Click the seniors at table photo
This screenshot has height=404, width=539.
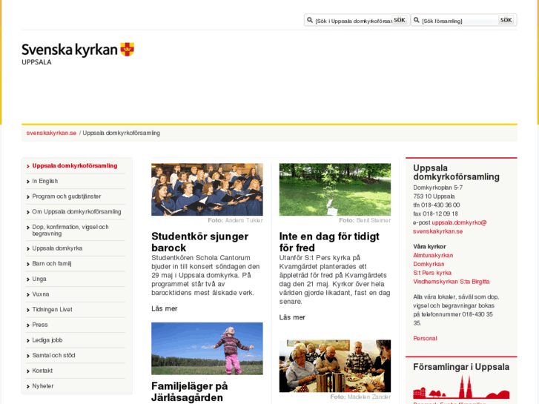(335, 366)
